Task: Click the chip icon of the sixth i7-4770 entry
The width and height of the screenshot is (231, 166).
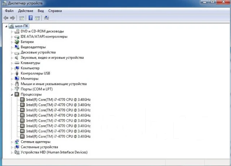Action: click(x=22, y=126)
